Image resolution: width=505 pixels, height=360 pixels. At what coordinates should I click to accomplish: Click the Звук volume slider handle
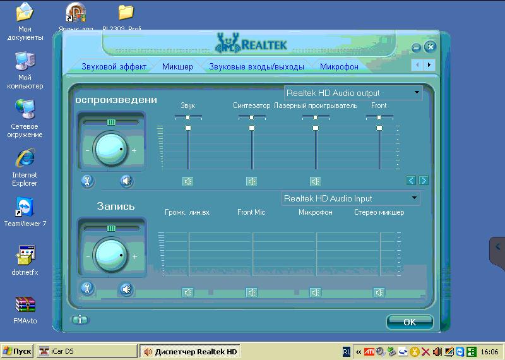(188, 128)
